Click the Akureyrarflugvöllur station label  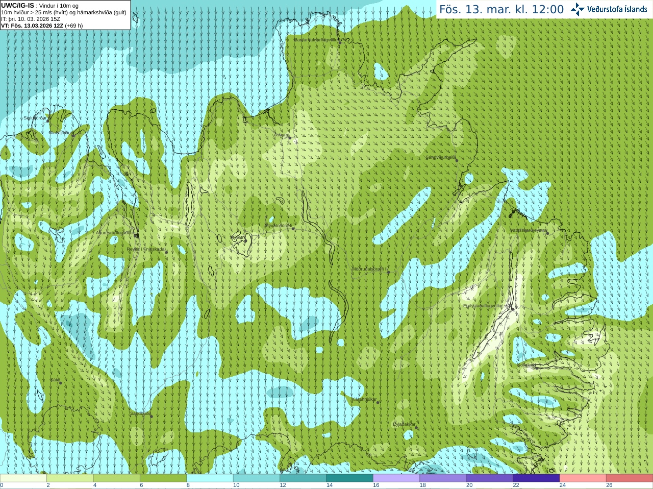115,233
